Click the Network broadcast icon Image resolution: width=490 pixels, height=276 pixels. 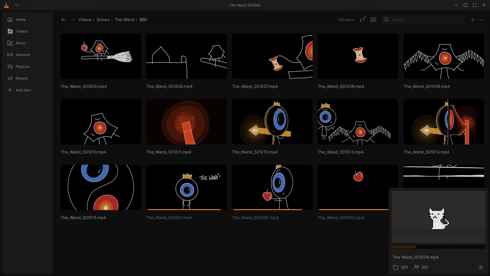10,55
